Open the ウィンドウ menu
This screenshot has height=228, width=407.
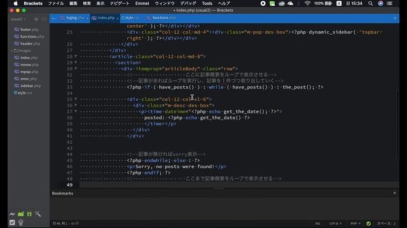coord(165,3)
